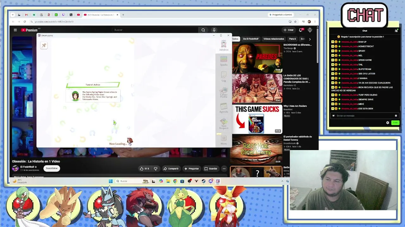
Task: Open the Chrome profile avatar
Action: point(309,22)
